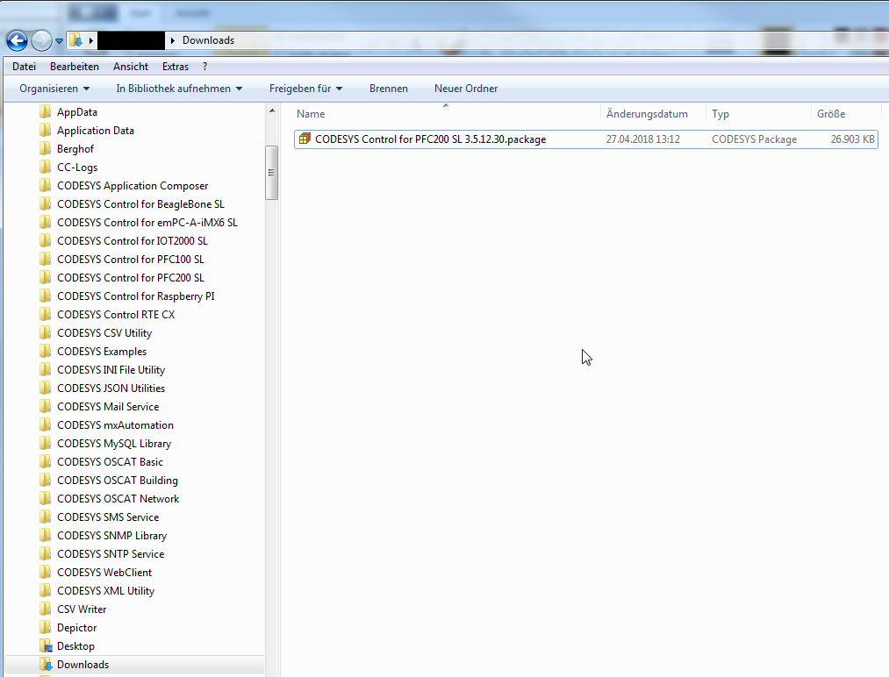Click the Back navigation arrow button
The width and height of the screenshot is (889, 677).
click(x=17, y=40)
